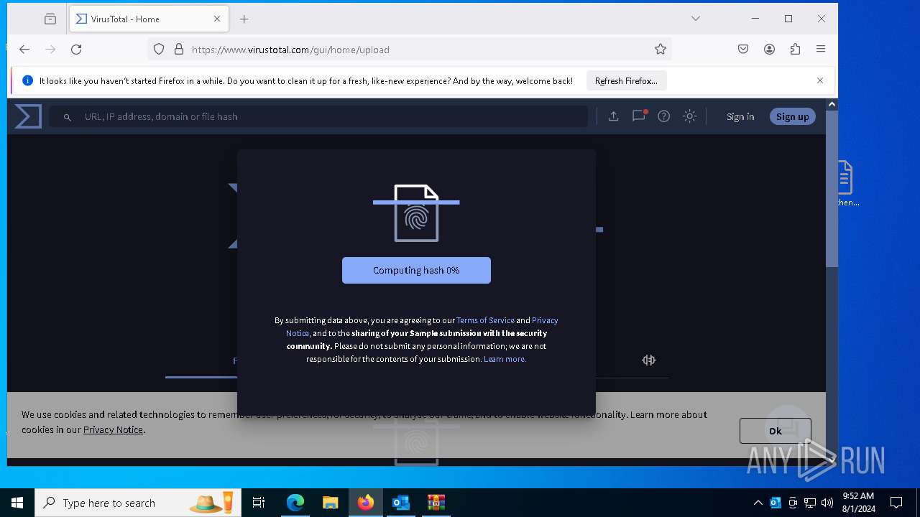Open Outlook from the taskbar
920x517 pixels.
pos(401,503)
